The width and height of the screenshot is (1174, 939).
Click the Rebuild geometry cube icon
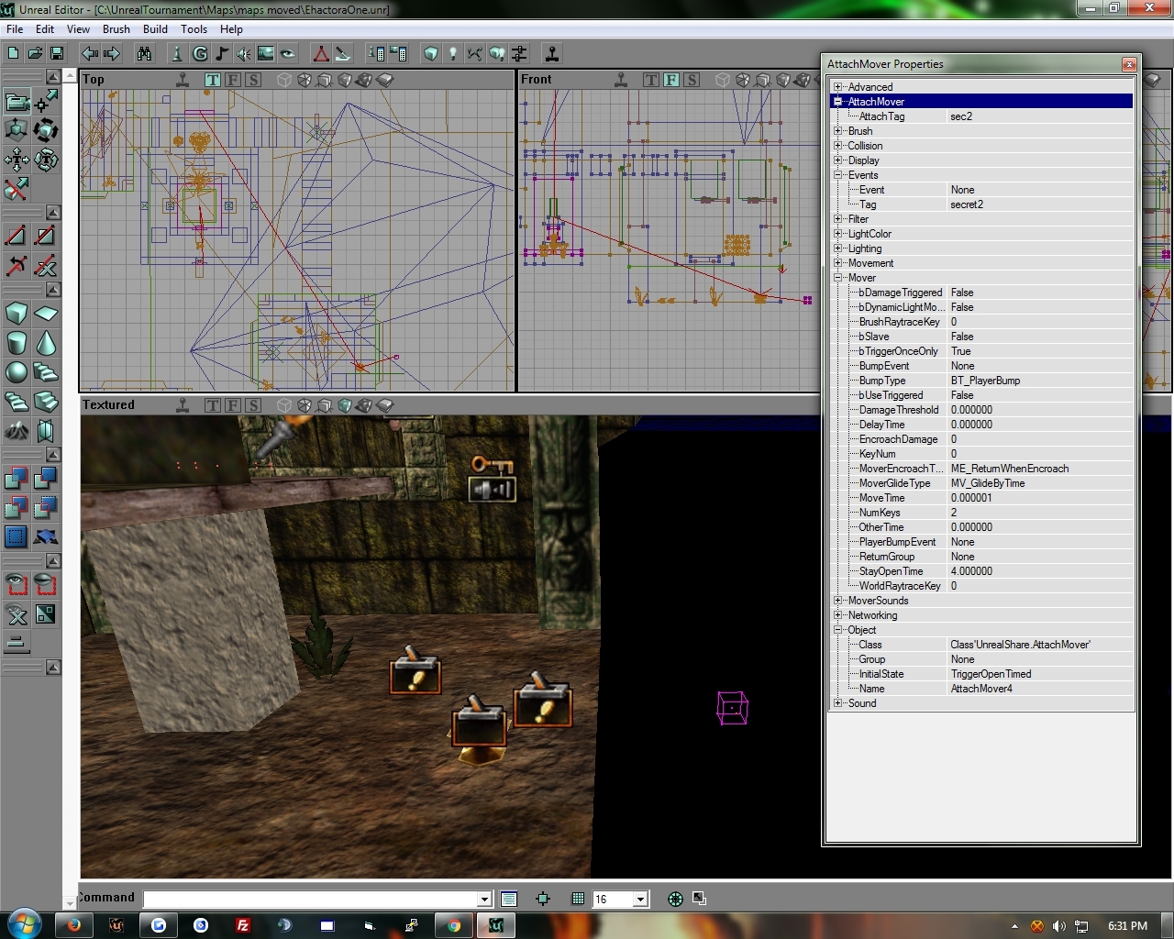coord(431,53)
